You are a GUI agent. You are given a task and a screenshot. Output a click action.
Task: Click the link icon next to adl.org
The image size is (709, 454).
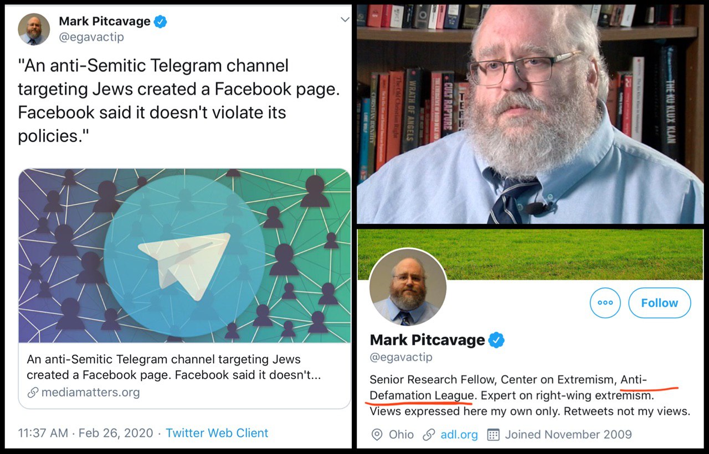pos(428,435)
